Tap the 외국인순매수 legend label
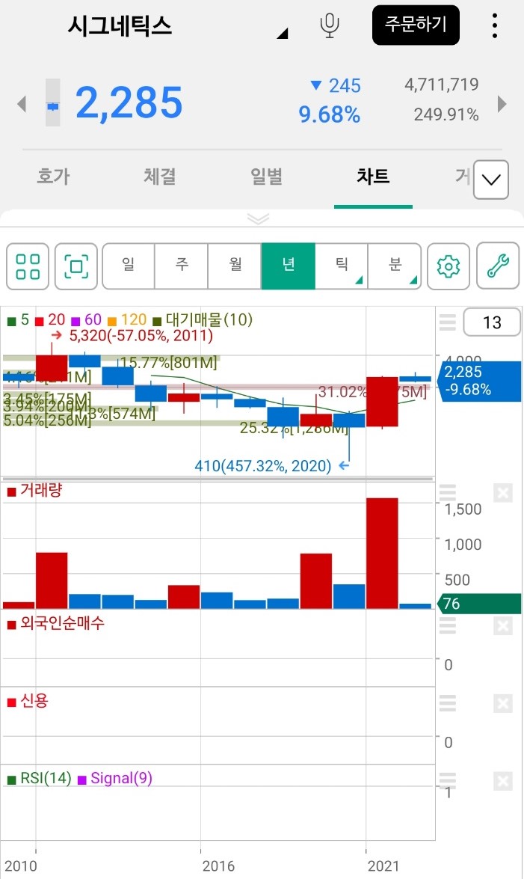This screenshot has width=524, height=879. tap(56, 623)
